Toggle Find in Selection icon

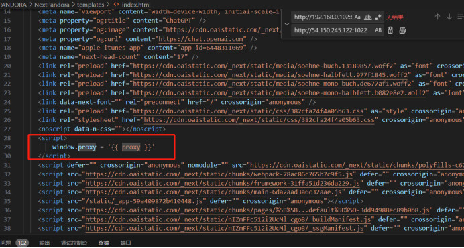(461, 17)
